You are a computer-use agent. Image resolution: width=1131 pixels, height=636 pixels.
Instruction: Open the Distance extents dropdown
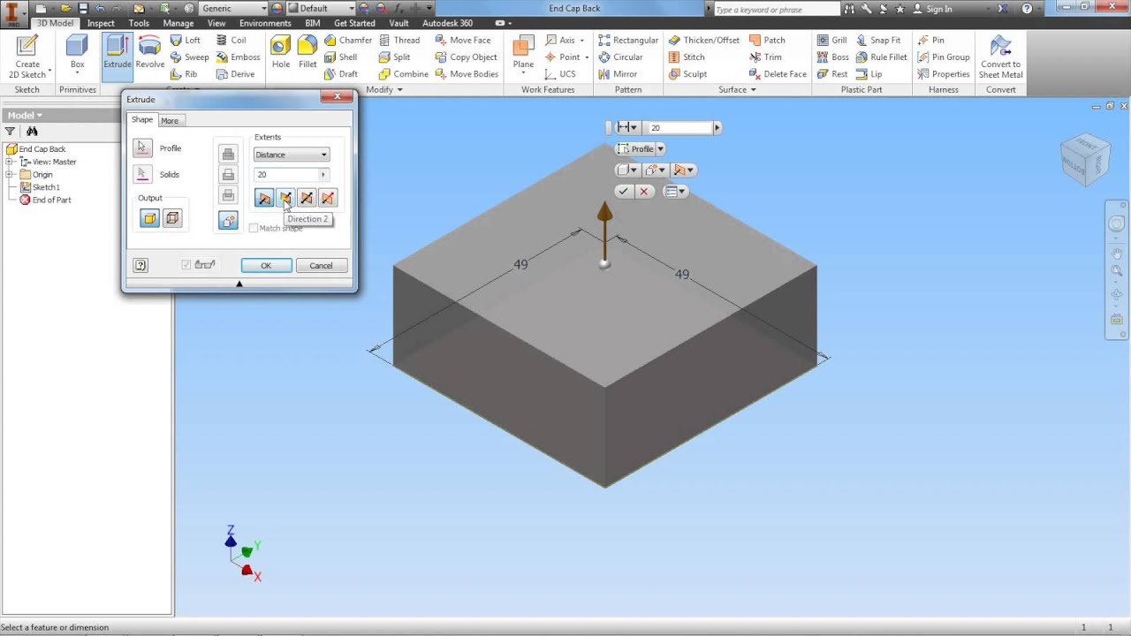click(292, 155)
